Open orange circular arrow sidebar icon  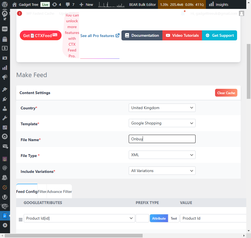click(x=5, y=187)
